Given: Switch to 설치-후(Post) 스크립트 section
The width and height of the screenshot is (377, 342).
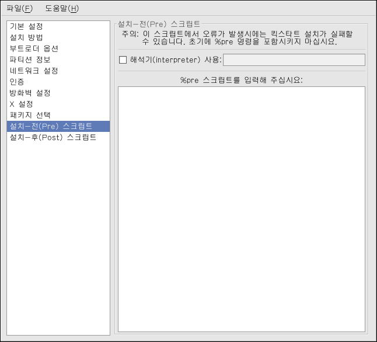Looking at the screenshot, I should point(53,138).
